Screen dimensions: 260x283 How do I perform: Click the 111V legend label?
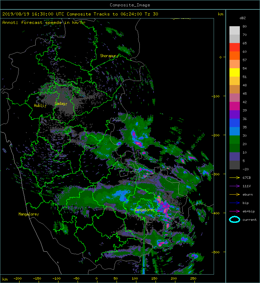tap(247, 186)
